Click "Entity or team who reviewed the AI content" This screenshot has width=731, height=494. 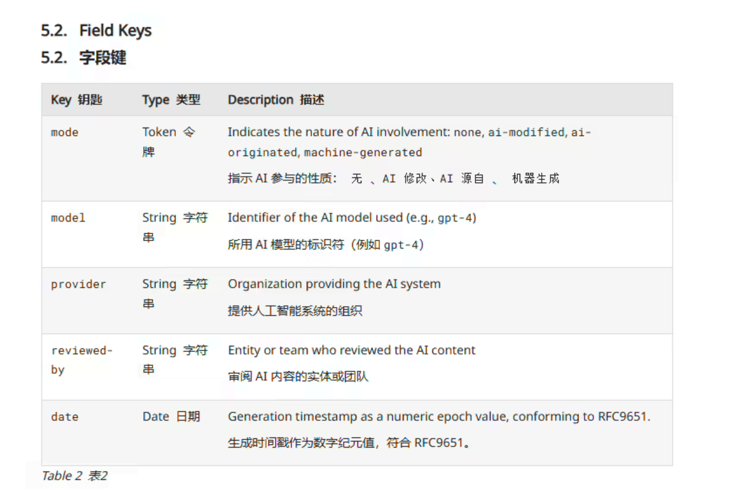[x=352, y=350]
